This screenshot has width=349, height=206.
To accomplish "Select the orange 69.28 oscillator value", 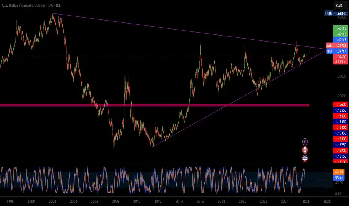I will pyautogui.click(x=339, y=172).
